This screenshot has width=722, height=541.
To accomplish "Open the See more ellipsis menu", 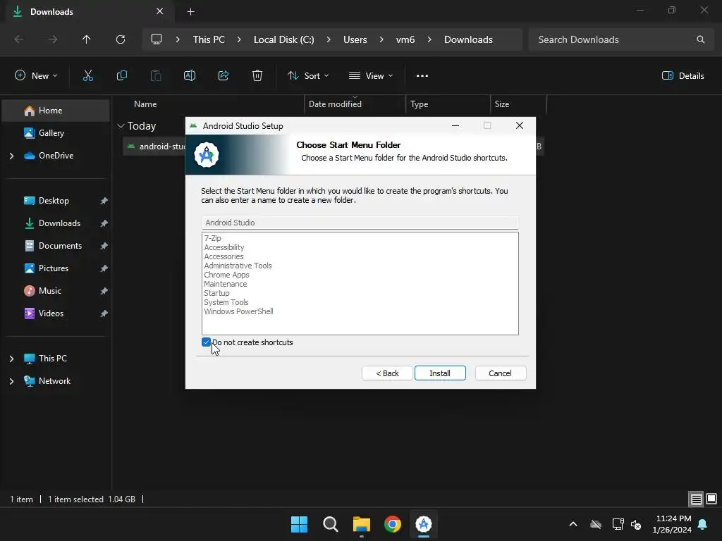I will pyautogui.click(x=422, y=76).
